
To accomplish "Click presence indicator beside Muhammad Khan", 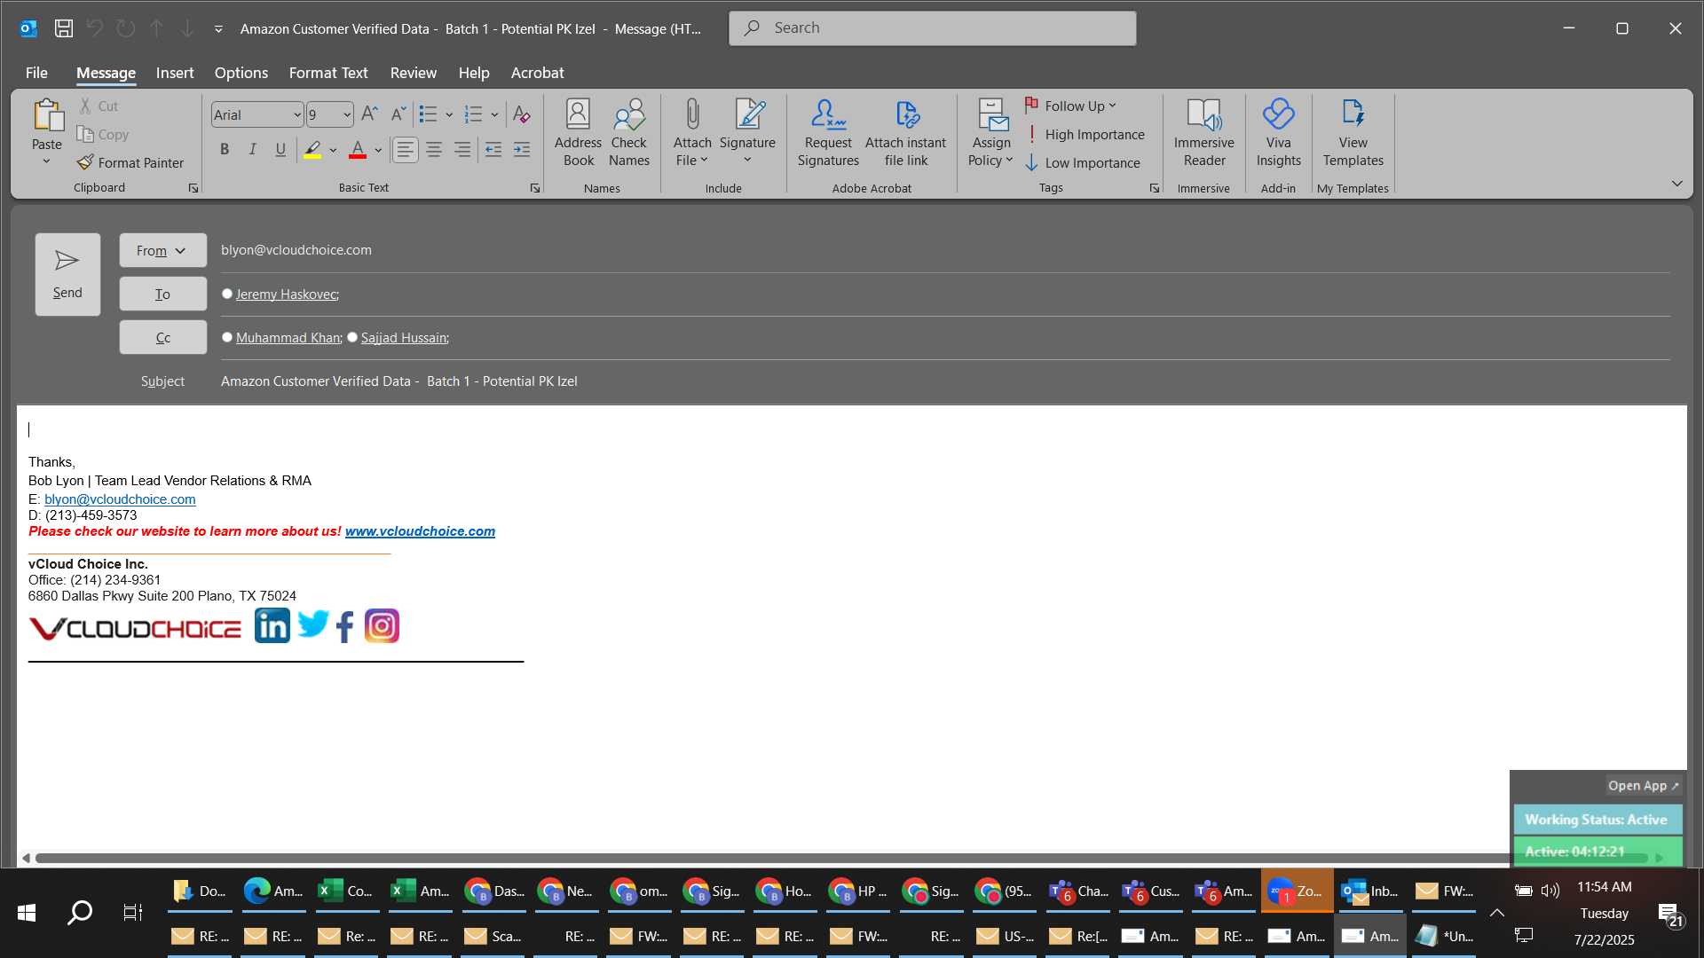I will point(227,337).
